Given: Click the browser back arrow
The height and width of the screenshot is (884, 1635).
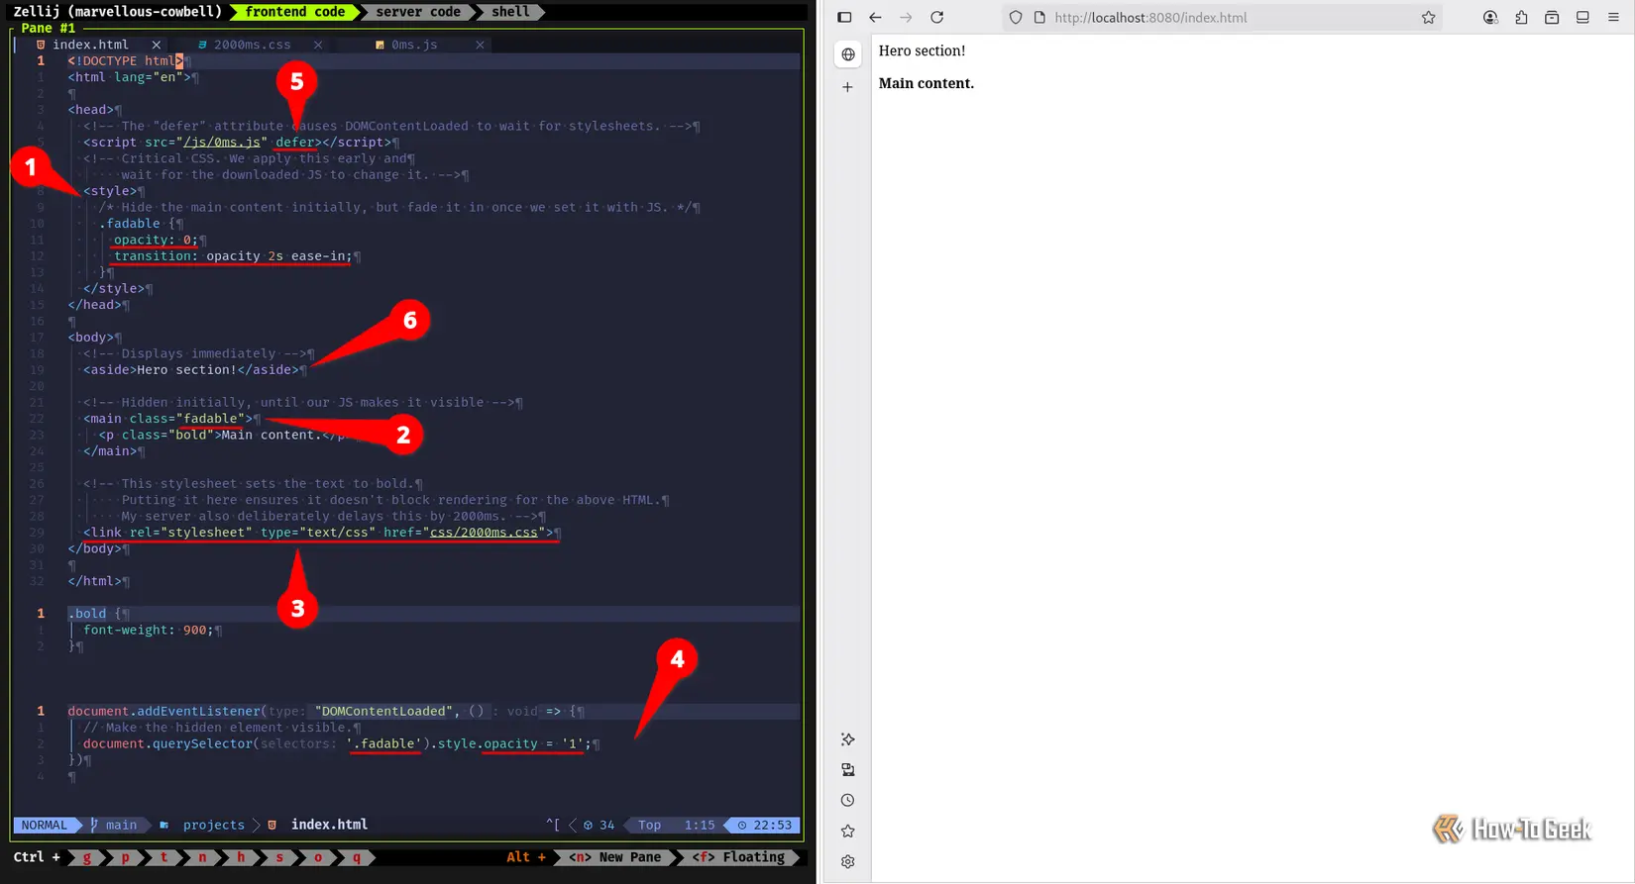Looking at the screenshot, I should click(x=875, y=18).
